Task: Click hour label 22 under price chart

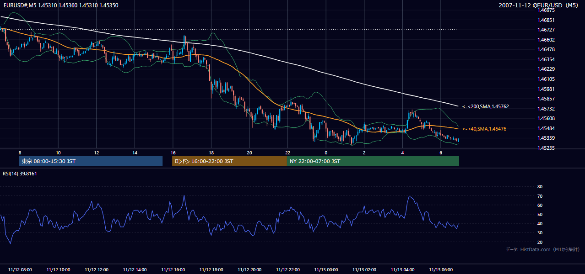Action: tap(287, 153)
